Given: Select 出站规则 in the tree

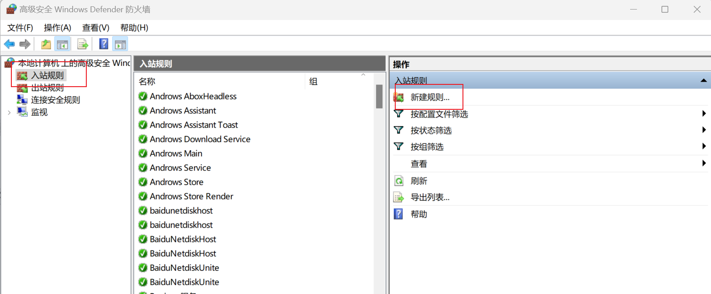Looking at the screenshot, I should (x=47, y=88).
